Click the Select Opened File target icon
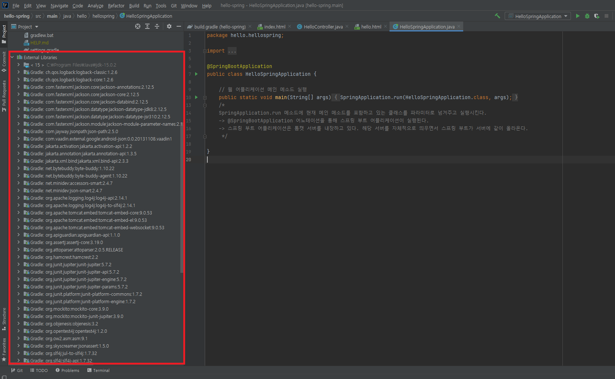This screenshot has height=379, width=615. pyautogui.click(x=138, y=26)
